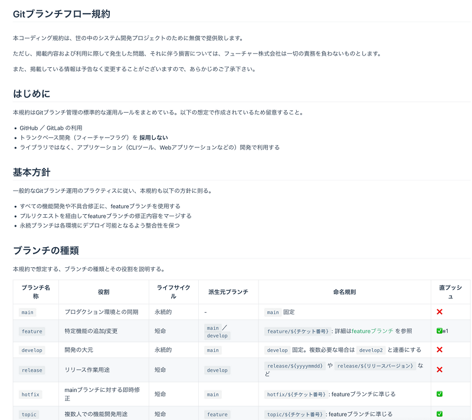Screen dimensions: 472x420
Task: Click the GitHub / GitLab の利用 bullet
Action: pos(51,128)
